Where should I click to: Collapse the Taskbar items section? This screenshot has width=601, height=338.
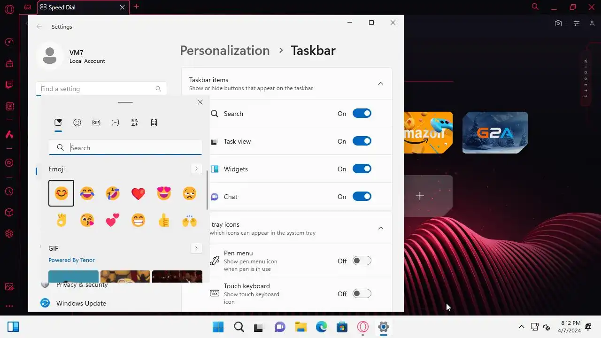tap(381, 84)
